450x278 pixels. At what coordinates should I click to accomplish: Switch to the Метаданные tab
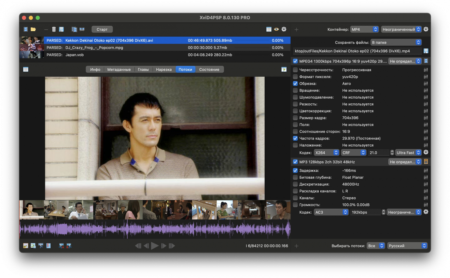pos(119,69)
